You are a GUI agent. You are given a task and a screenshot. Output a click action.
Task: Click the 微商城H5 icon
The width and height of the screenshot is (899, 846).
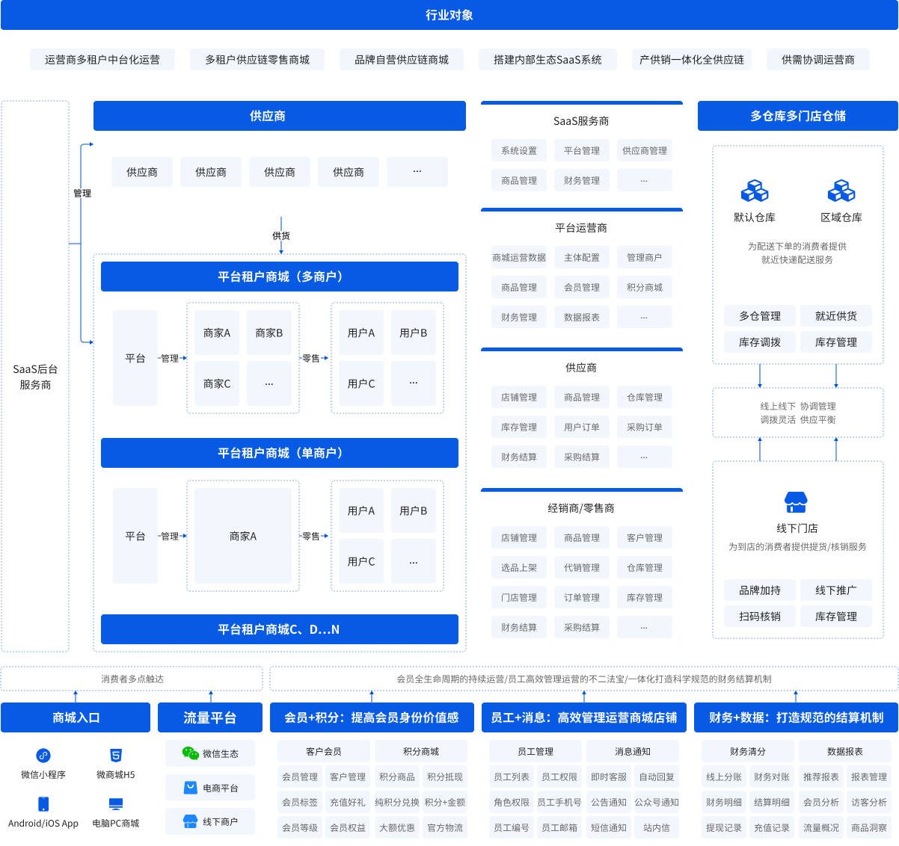pos(116,756)
